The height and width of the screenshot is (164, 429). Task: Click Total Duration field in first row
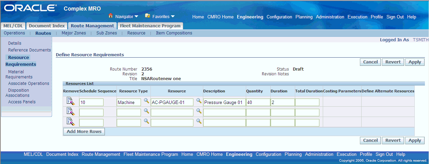coord(307,102)
